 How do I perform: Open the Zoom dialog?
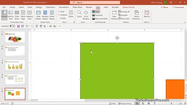pyautogui.click(x=79, y=14)
